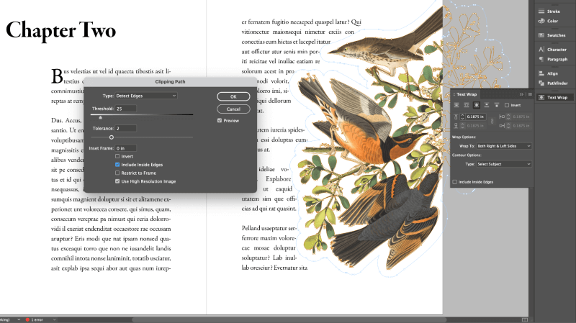Move the Threshold slider handle
The height and width of the screenshot is (323, 576).
coord(100,117)
